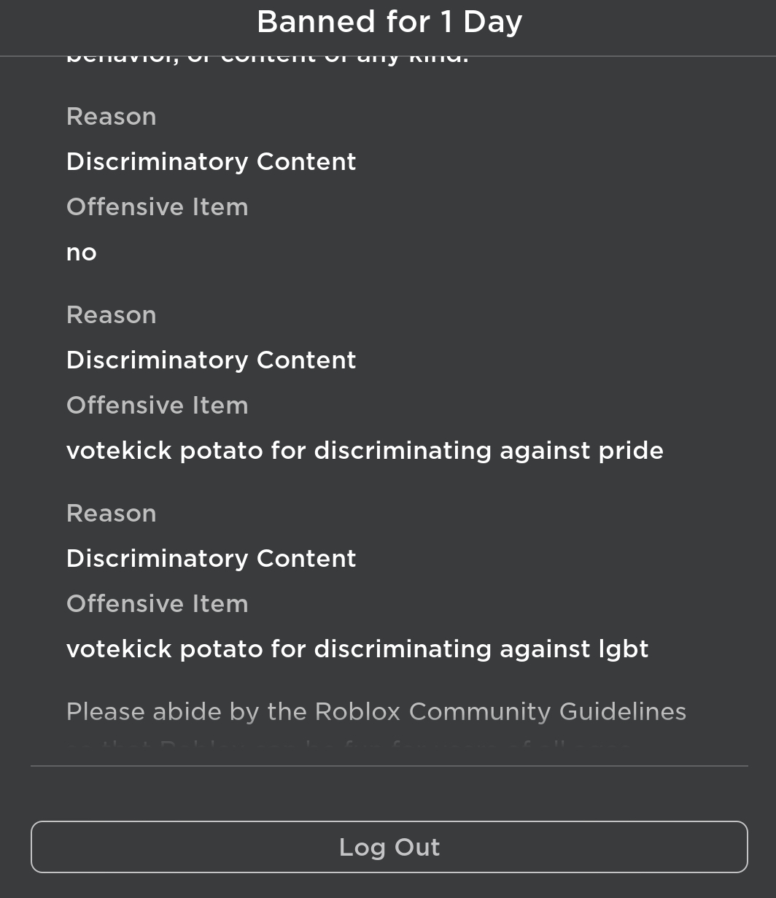
Task: Click the offensive item text 'no'
Action: click(81, 253)
